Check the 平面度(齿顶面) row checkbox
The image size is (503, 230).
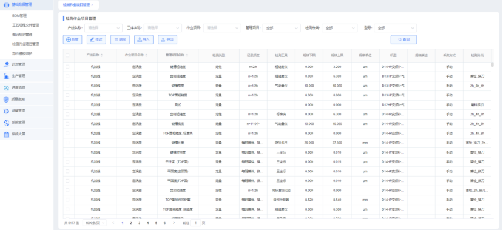(x=67, y=171)
